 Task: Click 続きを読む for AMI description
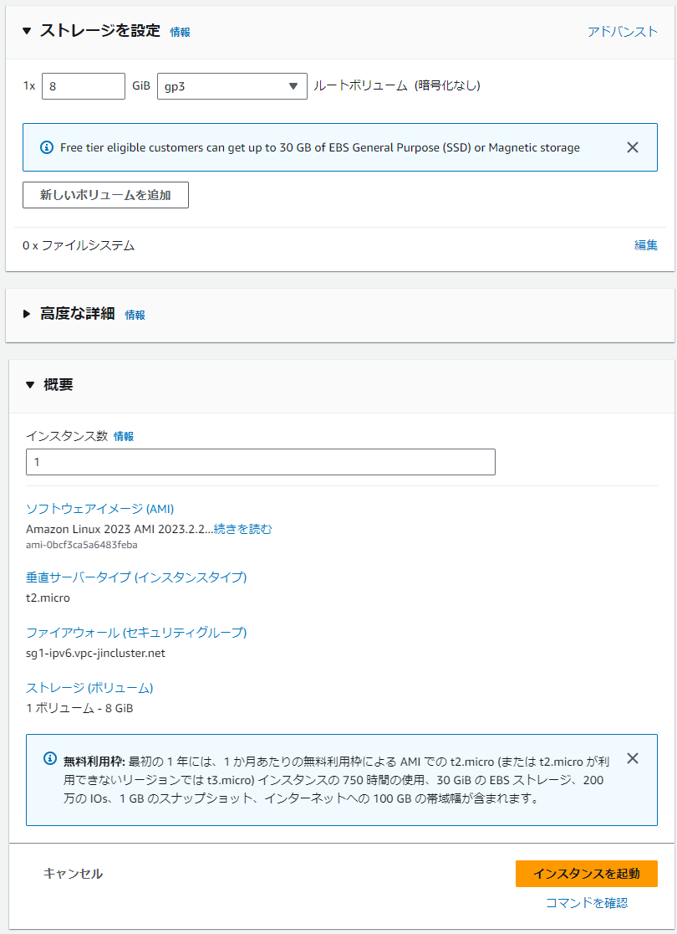coord(242,529)
